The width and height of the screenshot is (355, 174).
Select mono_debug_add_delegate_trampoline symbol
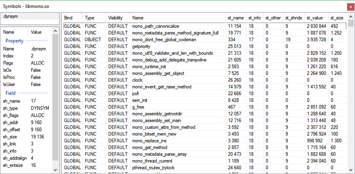click(x=205, y=60)
